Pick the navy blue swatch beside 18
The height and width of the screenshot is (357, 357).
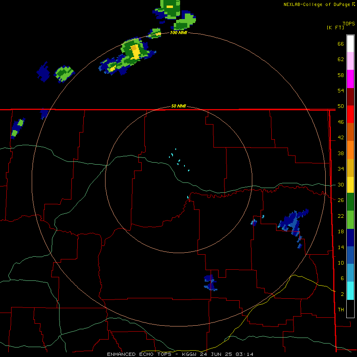click(x=350, y=238)
